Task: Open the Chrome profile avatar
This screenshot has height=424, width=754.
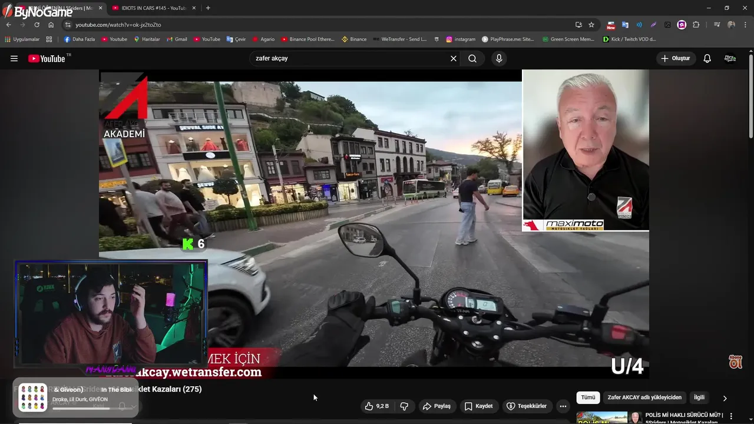Action: click(731, 25)
